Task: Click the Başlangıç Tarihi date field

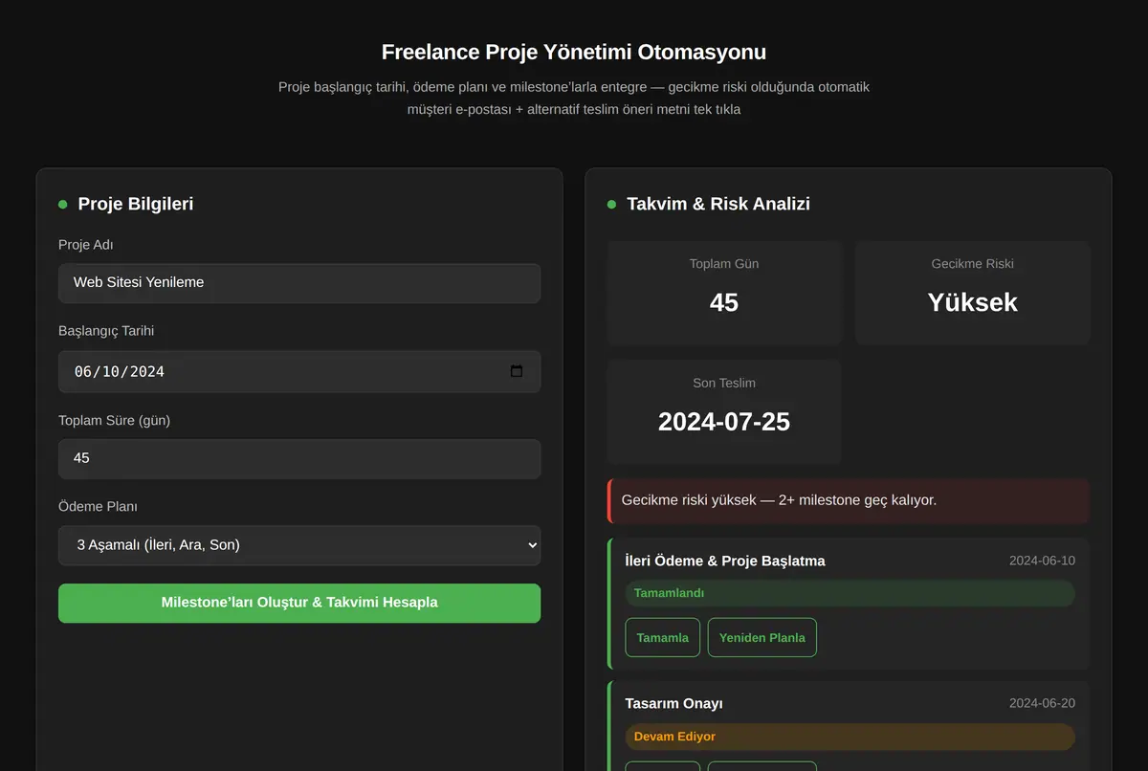Action: tap(299, 371)
